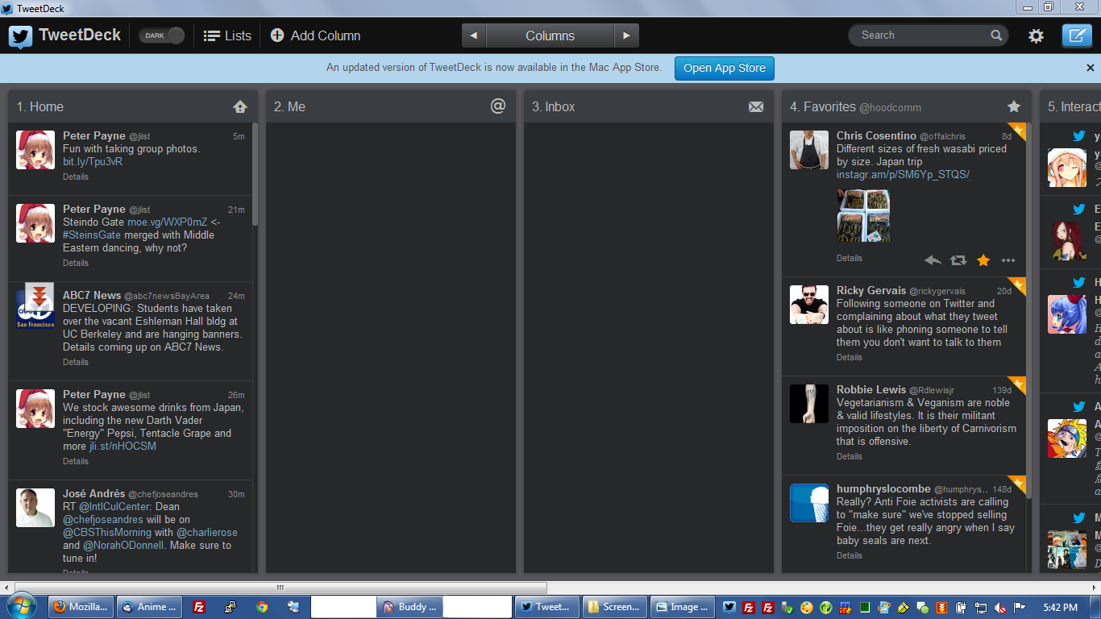Open Details of the Chris Cosentino tweet
This screenshot has height=619, width=1101.
[x=850, y=258]
